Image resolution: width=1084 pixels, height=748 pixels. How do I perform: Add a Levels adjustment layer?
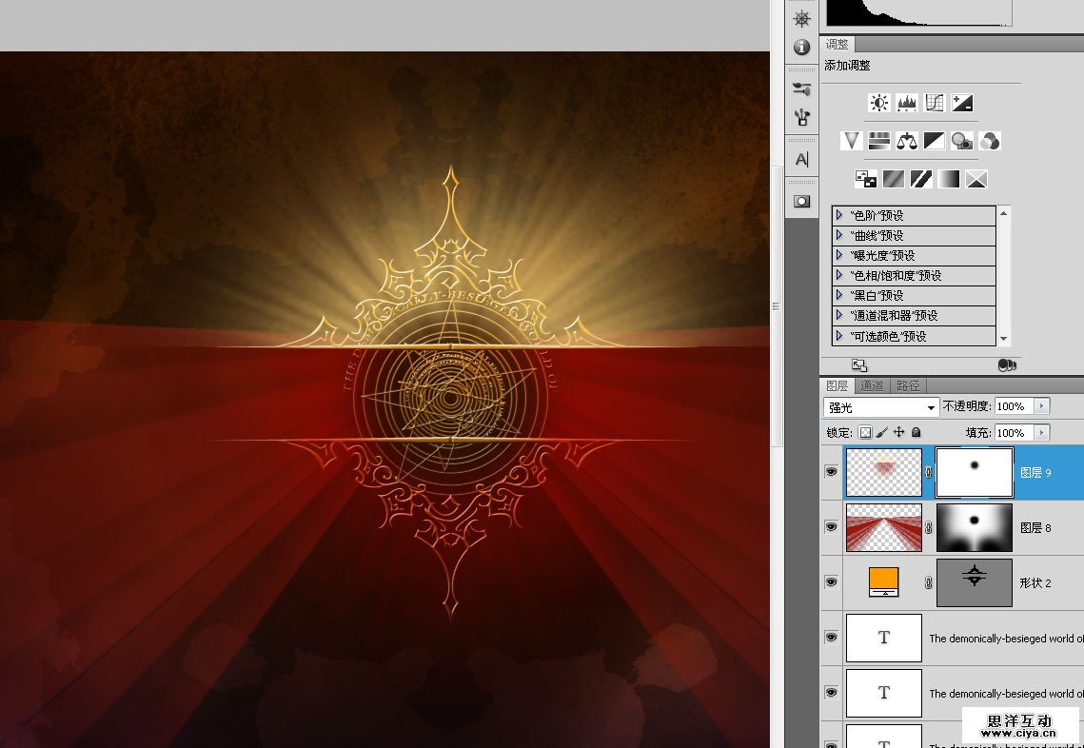coord(906,103)
